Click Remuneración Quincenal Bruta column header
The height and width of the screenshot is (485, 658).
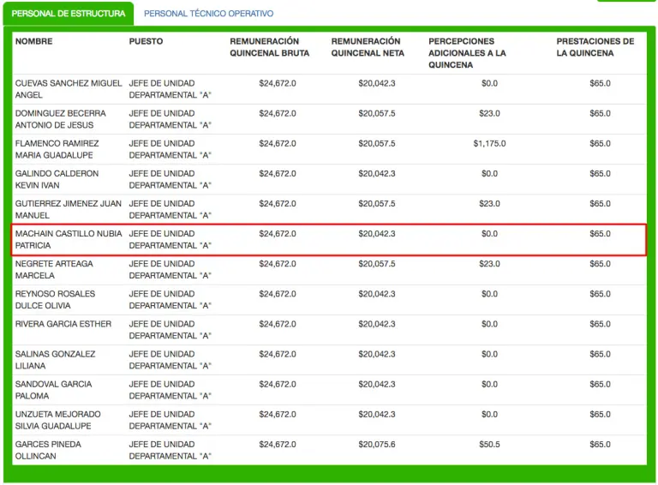point(269,47)
